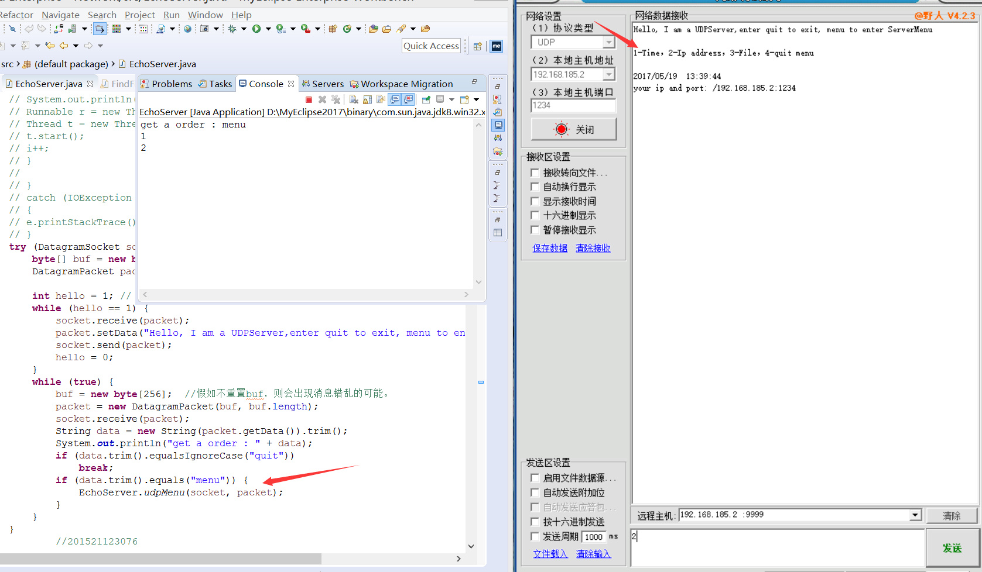Start debugging with the bug icon
The height and width of the screenshot is (572, 982).
coord(232,29)
